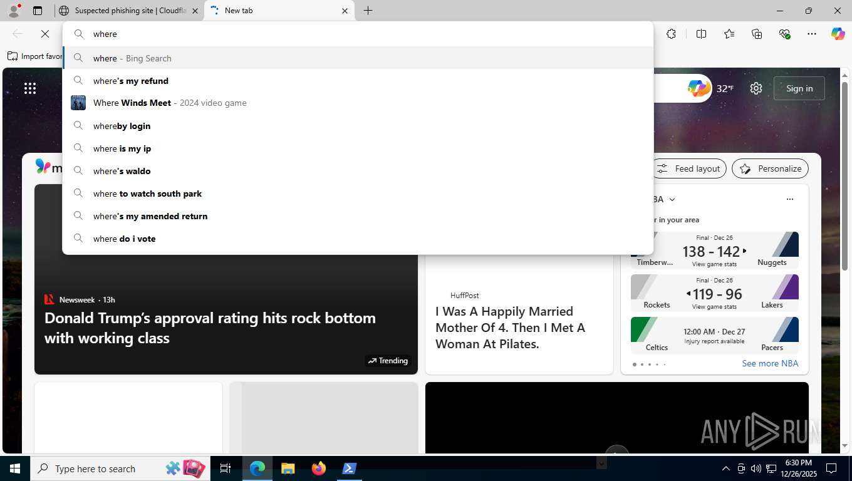The width and height of the screenshot is (852, 481).
Task: Switch to the Suspected phishing site tab
Action: click(x=130, y=11)
